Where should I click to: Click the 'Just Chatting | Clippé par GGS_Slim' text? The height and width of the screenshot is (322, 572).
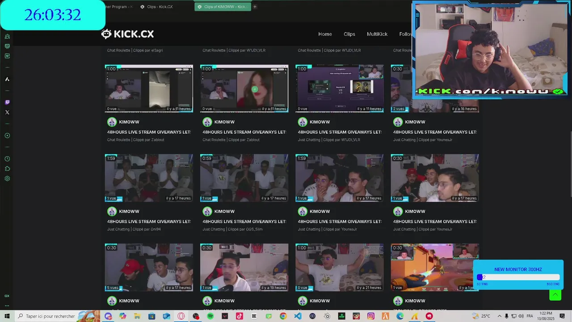point(232,229)
